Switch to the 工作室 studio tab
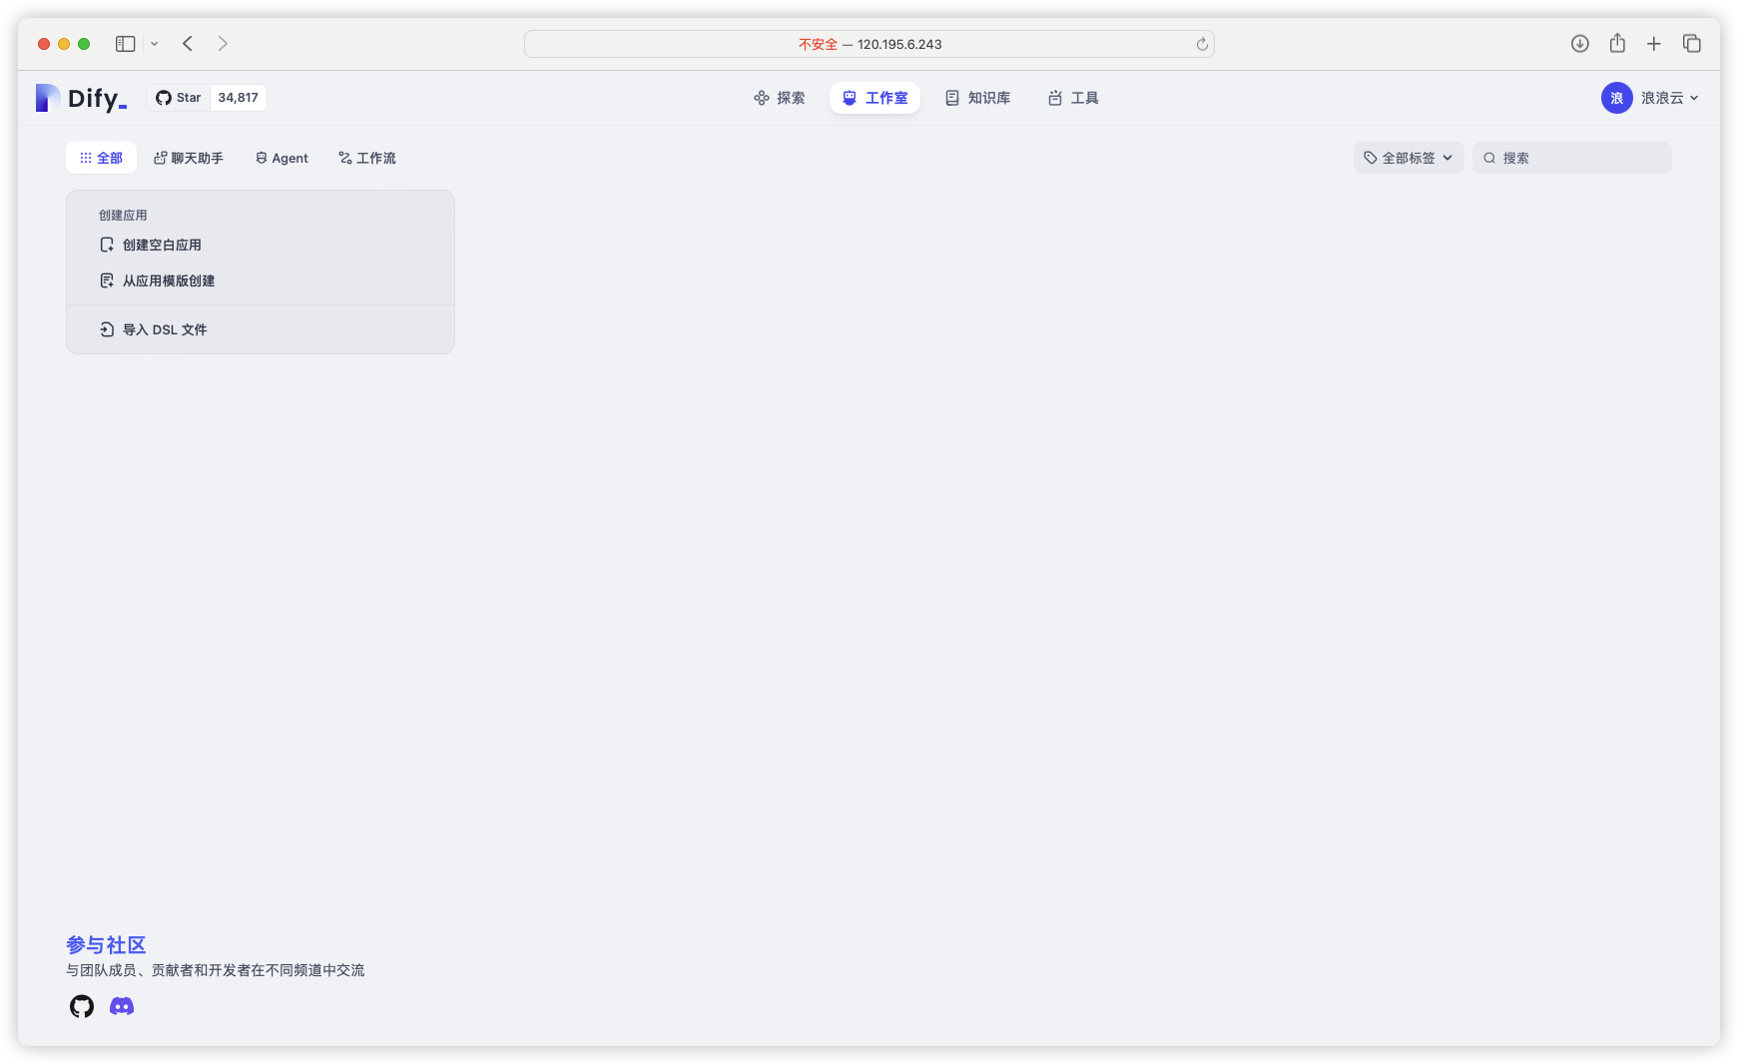1738x1064 pixels. [874, 98]
